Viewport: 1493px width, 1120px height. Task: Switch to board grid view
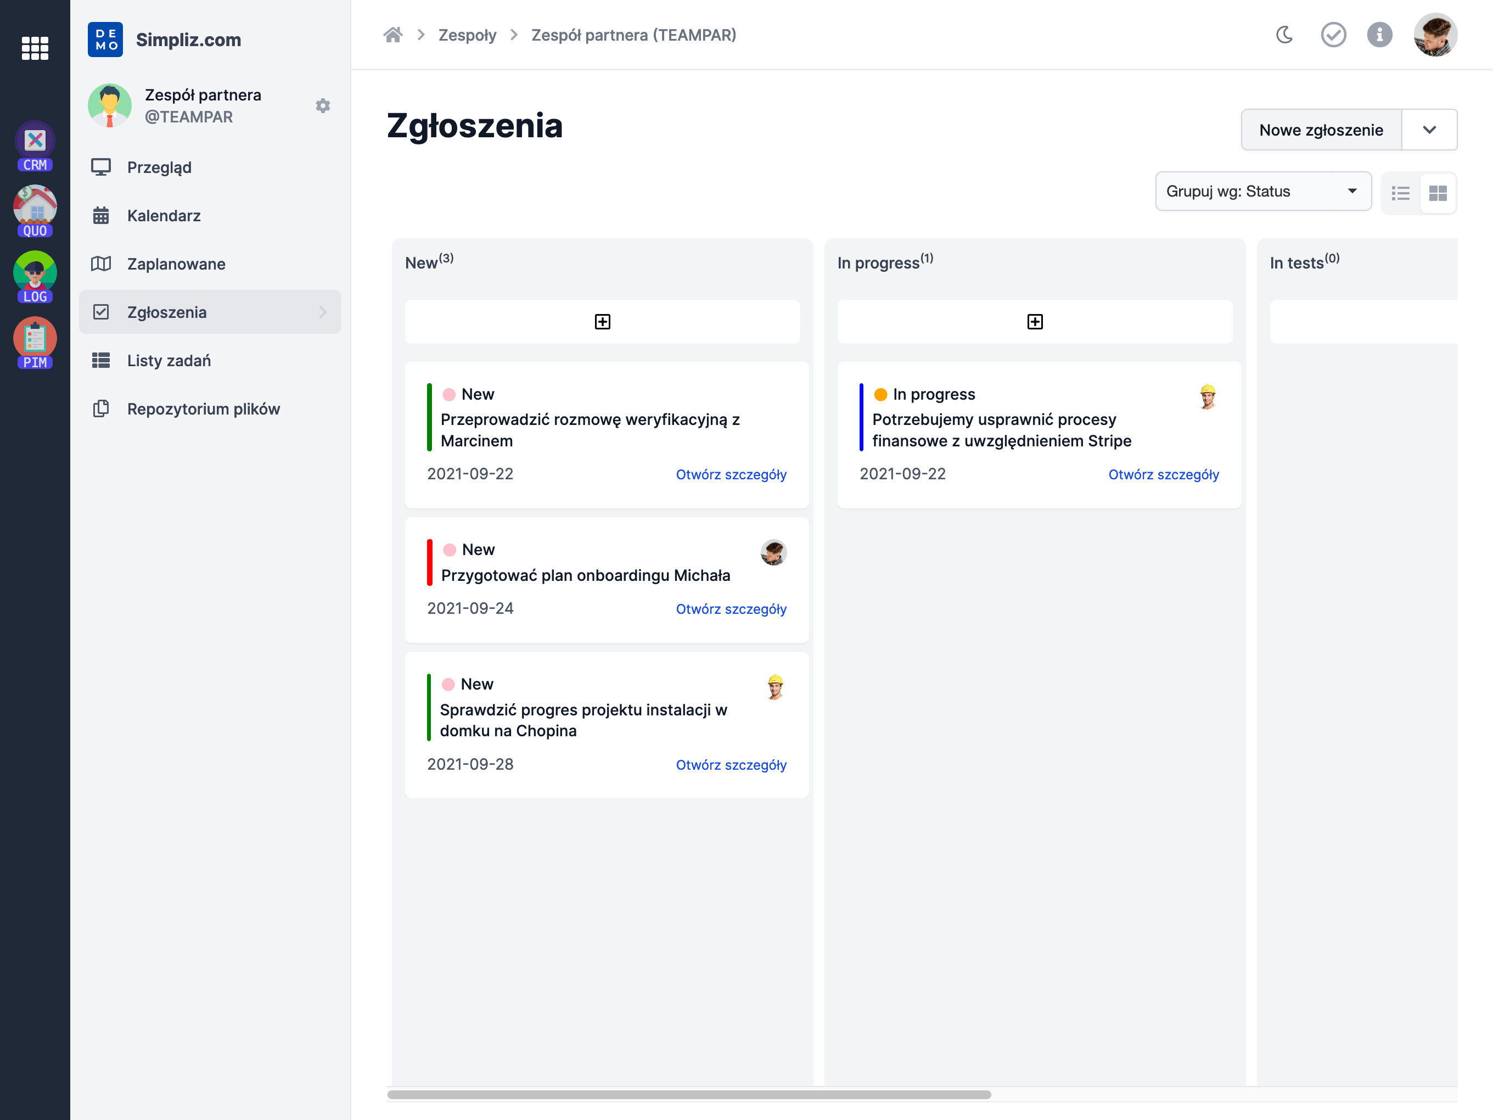point(1438,194)
